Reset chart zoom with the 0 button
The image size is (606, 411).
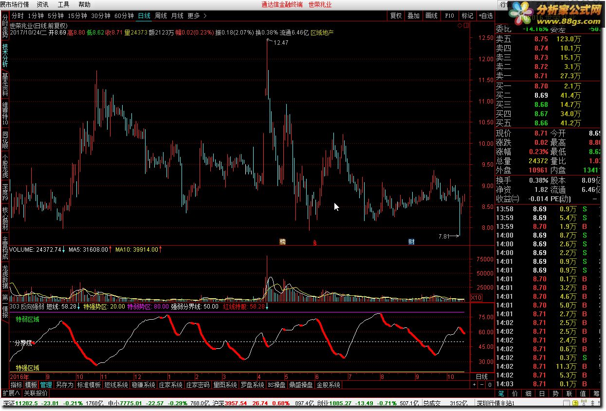coord(489,385)
